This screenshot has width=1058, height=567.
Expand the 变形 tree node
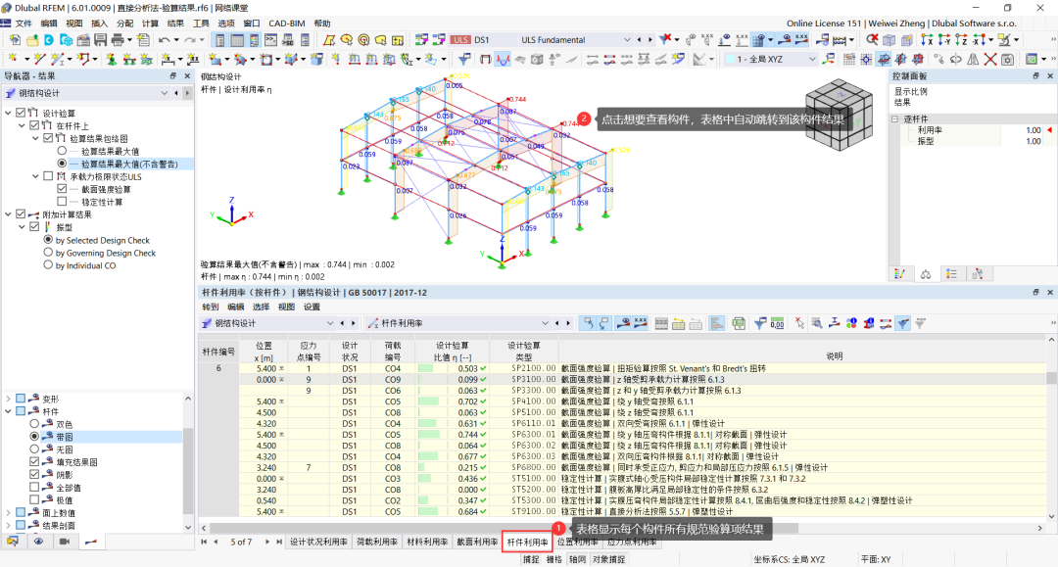pyautogui.click(x=8, y=399)
